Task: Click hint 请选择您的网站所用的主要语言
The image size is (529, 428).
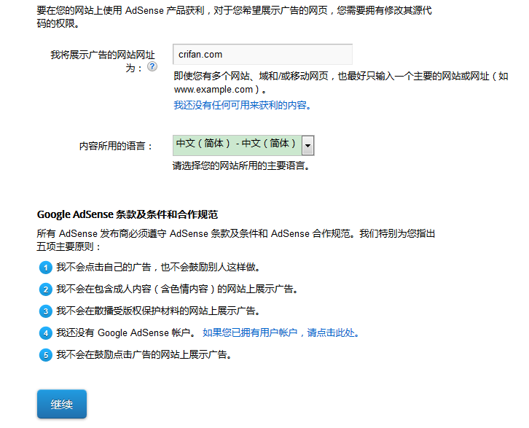Action: [242, 166]
